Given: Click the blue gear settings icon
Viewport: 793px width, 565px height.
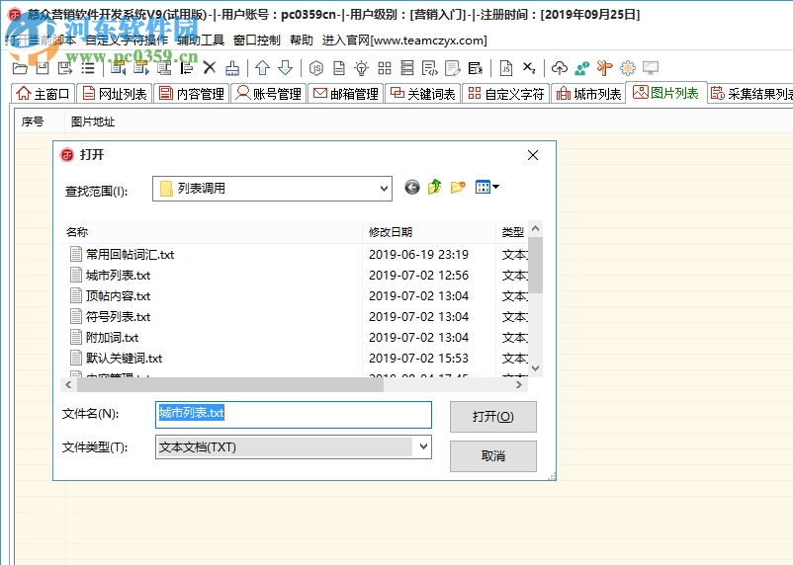Looking at the screenshot, I should (x=628, y=68).
